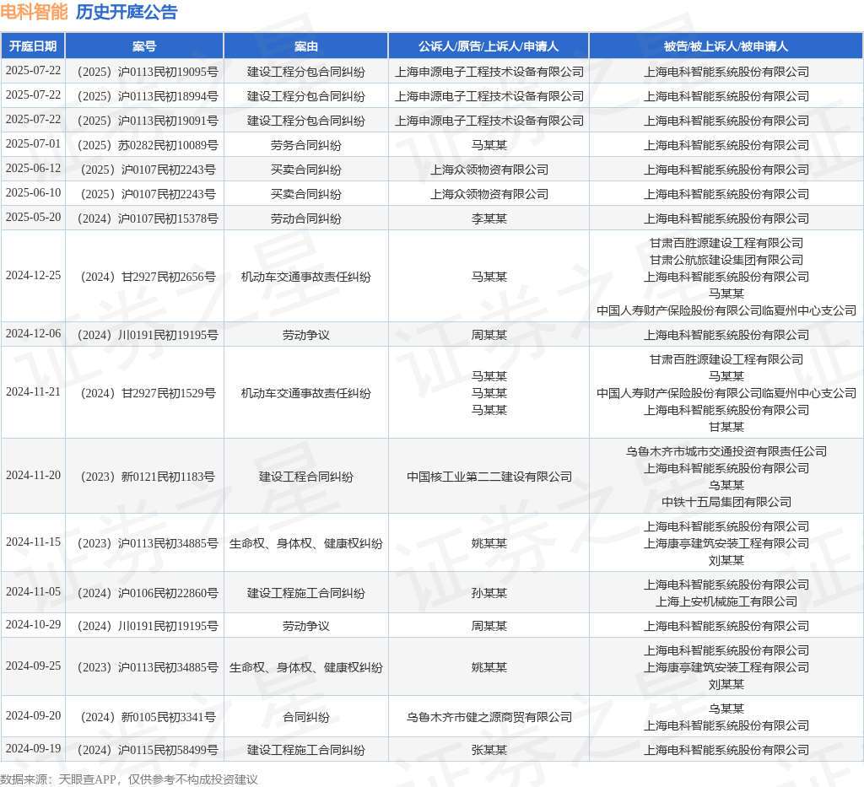Screen dimensions: 864x787
Task: Click case number (2025)沪0113民初18994号
Action: click(x=144, y=96)
